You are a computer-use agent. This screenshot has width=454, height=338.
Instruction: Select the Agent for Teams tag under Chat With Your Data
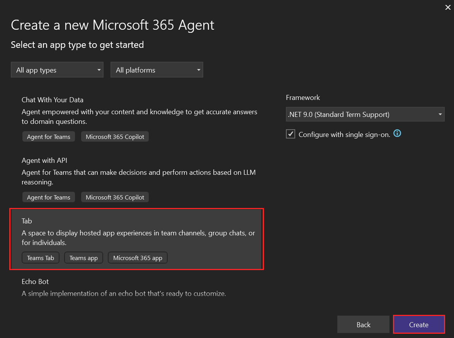pyautogui.click(x=48, y=137)
